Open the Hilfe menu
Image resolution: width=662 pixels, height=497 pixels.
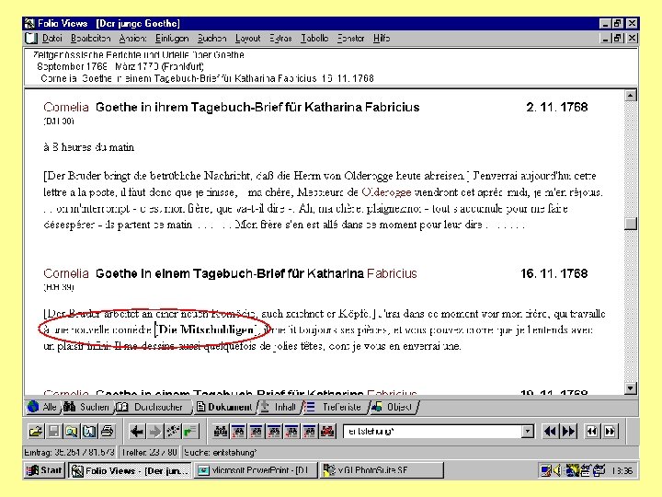(x=382, y=39)
